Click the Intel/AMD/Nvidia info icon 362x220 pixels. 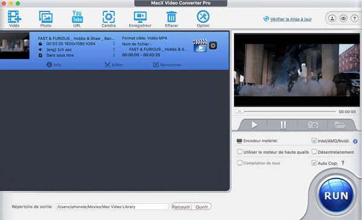355,142
